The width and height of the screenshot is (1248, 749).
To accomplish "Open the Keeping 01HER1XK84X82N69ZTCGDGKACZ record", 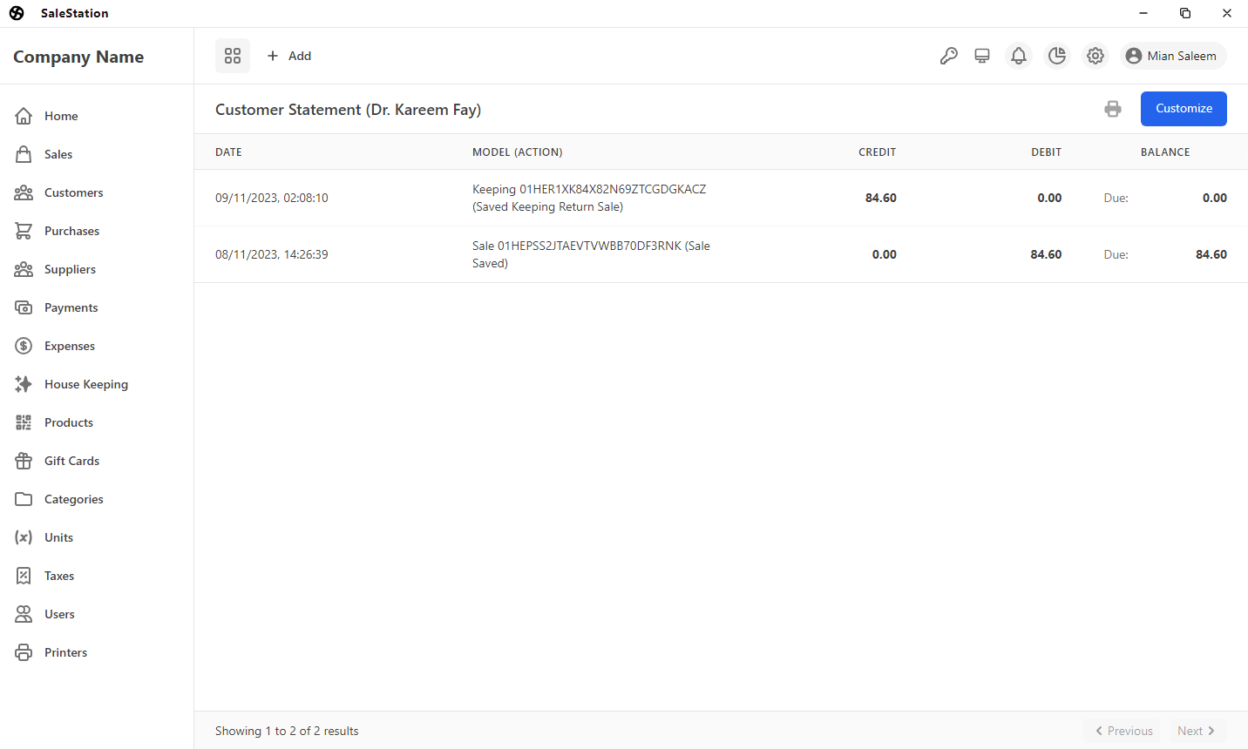I will click(x=589, y=189).
